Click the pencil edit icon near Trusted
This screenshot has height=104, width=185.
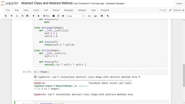click(x=170, y=10)
